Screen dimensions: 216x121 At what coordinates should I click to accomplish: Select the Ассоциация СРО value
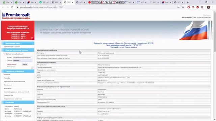[106, 102]
